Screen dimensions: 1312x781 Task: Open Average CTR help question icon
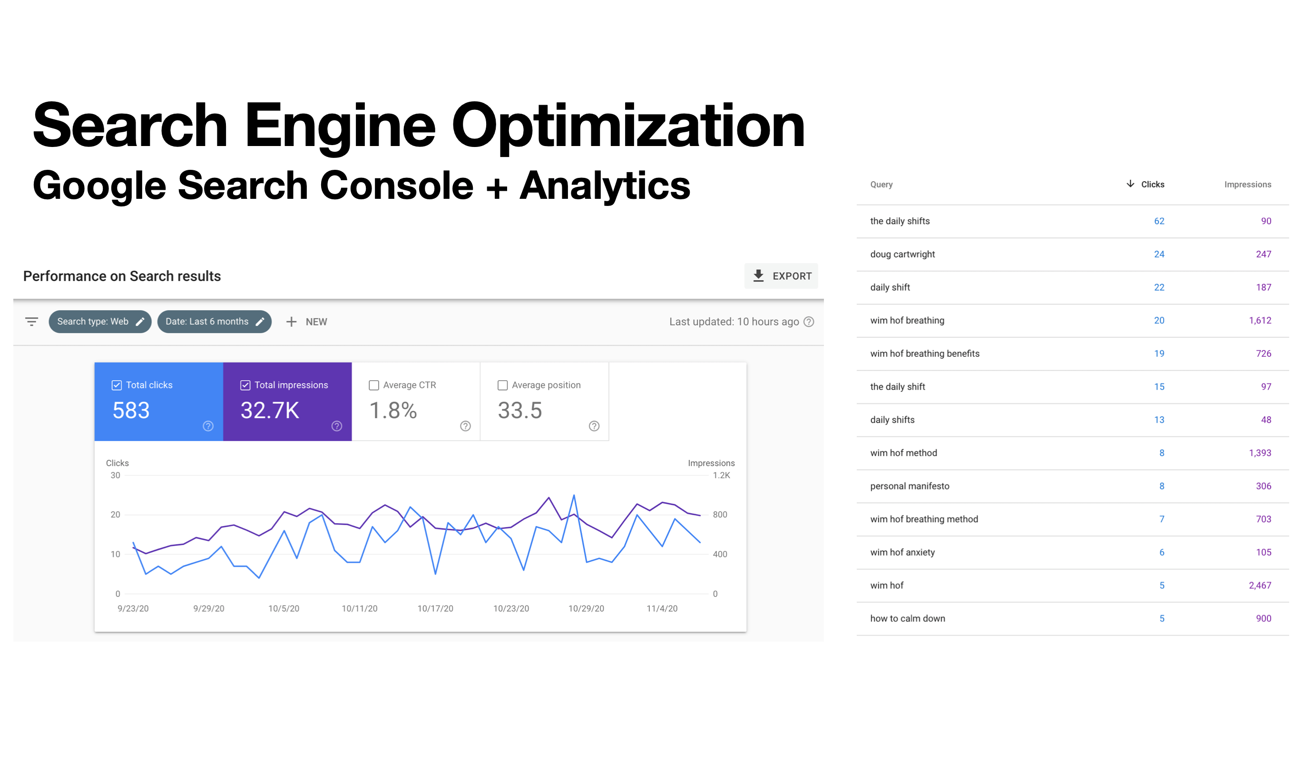[x=465, y=426]
